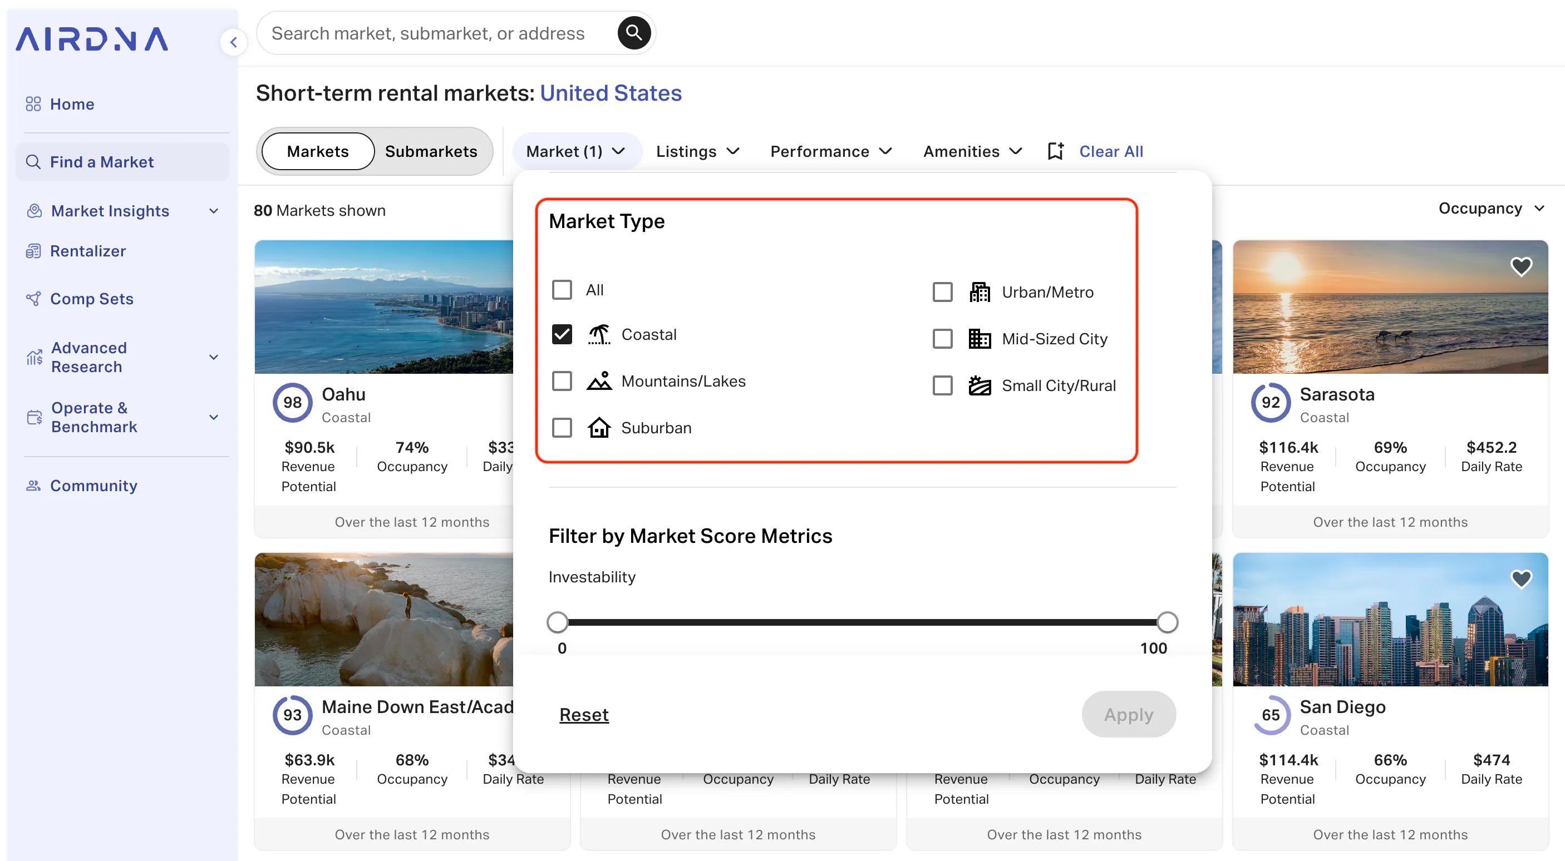Screen dimensions: 1565x861
Task: Click the Investability maximum slider handle
Action: 1167,622
